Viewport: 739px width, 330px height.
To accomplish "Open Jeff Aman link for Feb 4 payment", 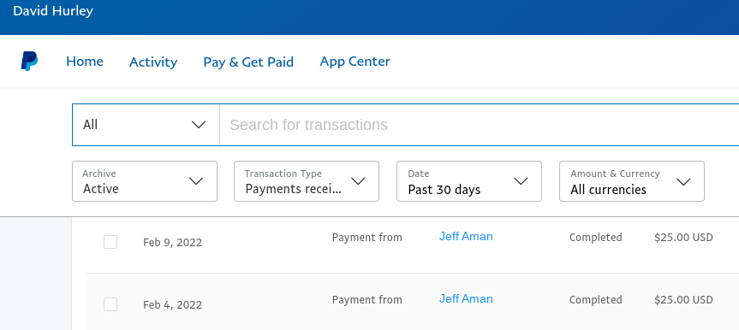I will click(x=466, y=299).
